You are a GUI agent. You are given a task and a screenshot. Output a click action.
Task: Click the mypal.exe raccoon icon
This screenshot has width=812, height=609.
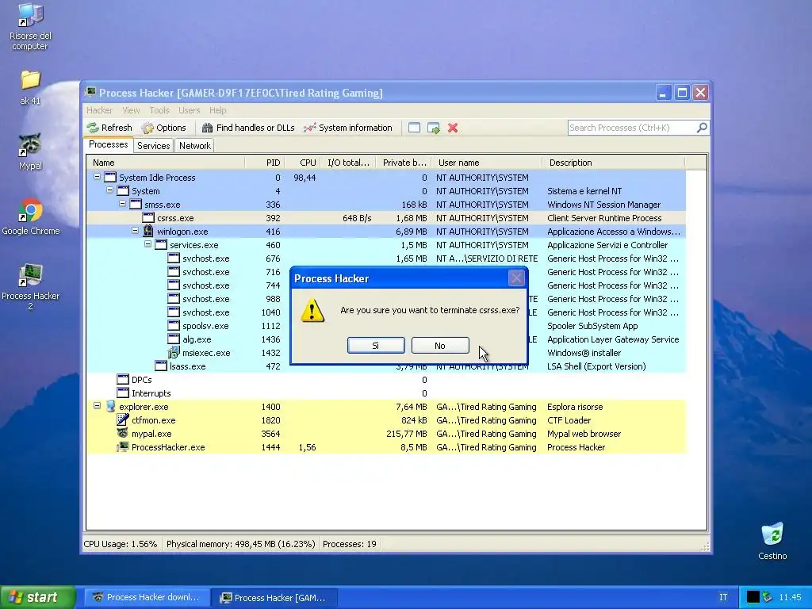click(x=123, y=434)
